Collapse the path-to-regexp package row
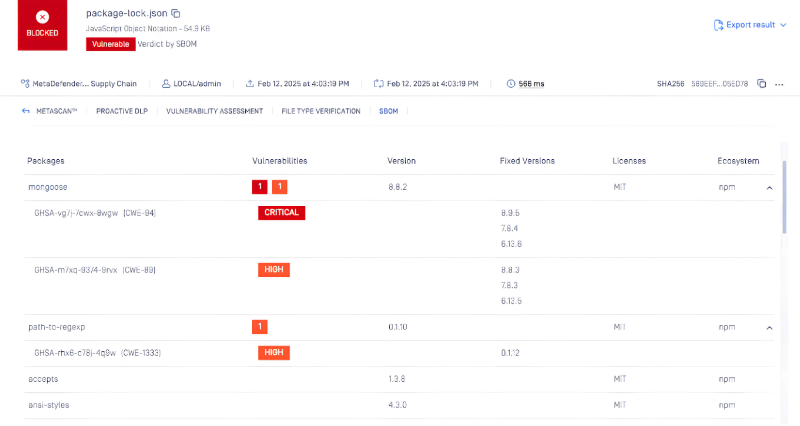The height and width of the screenshot is (426, 800). 769,328
